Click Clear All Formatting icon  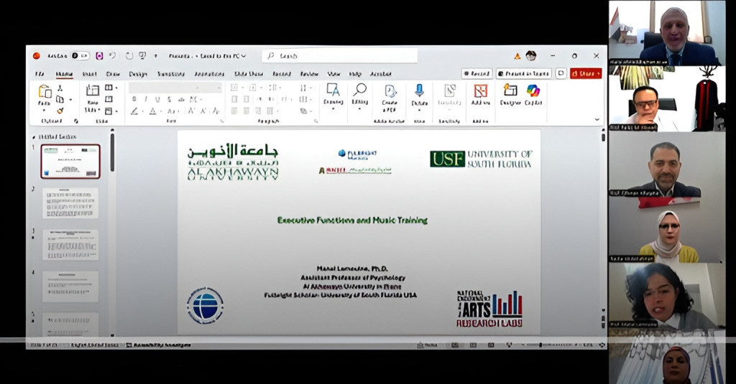coord(216,111)
